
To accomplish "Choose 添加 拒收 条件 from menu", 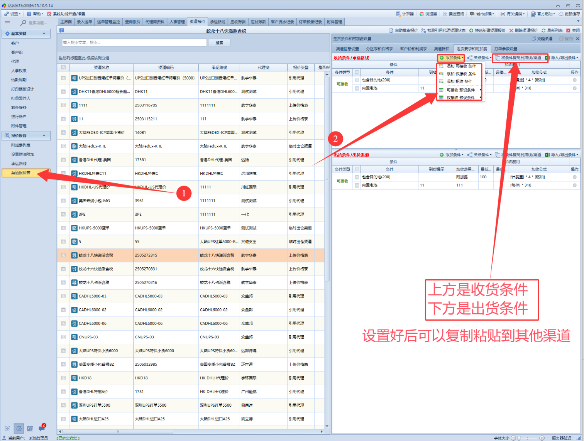I will 459,81.
